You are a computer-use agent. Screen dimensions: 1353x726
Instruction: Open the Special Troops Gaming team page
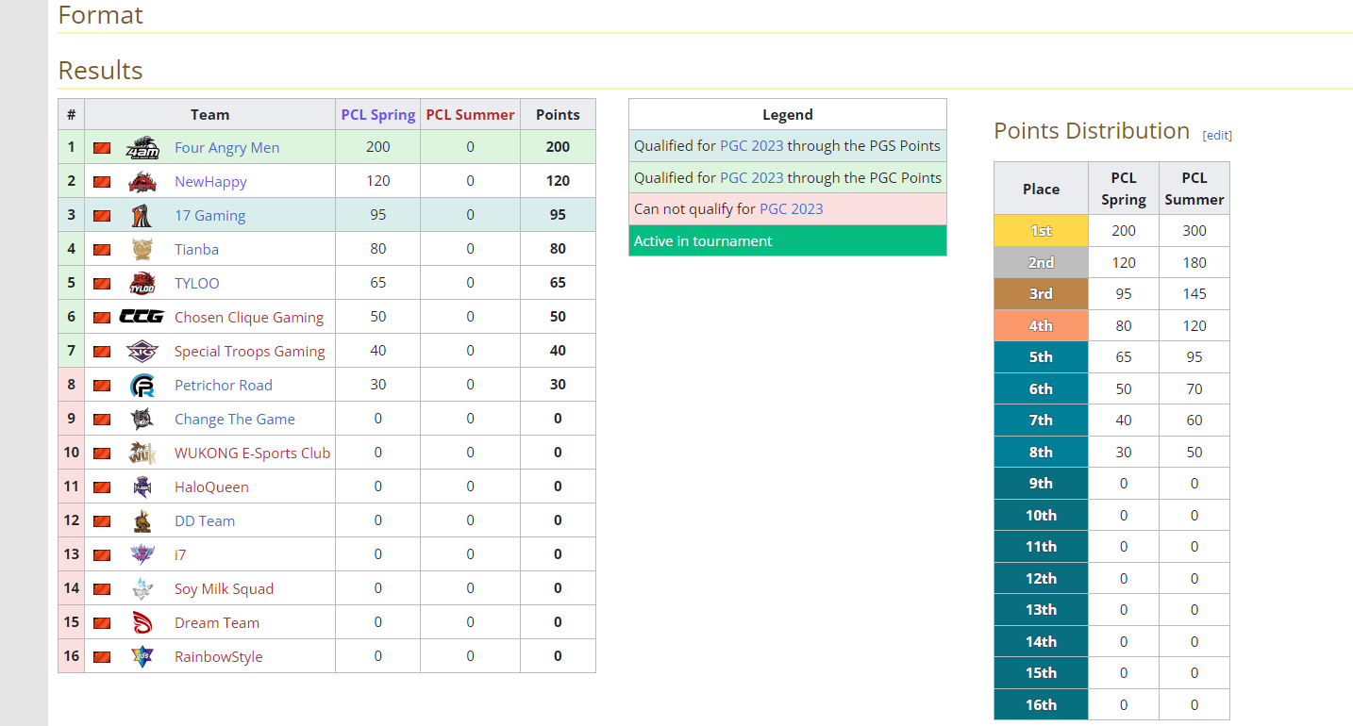click(x=249, y=352)
